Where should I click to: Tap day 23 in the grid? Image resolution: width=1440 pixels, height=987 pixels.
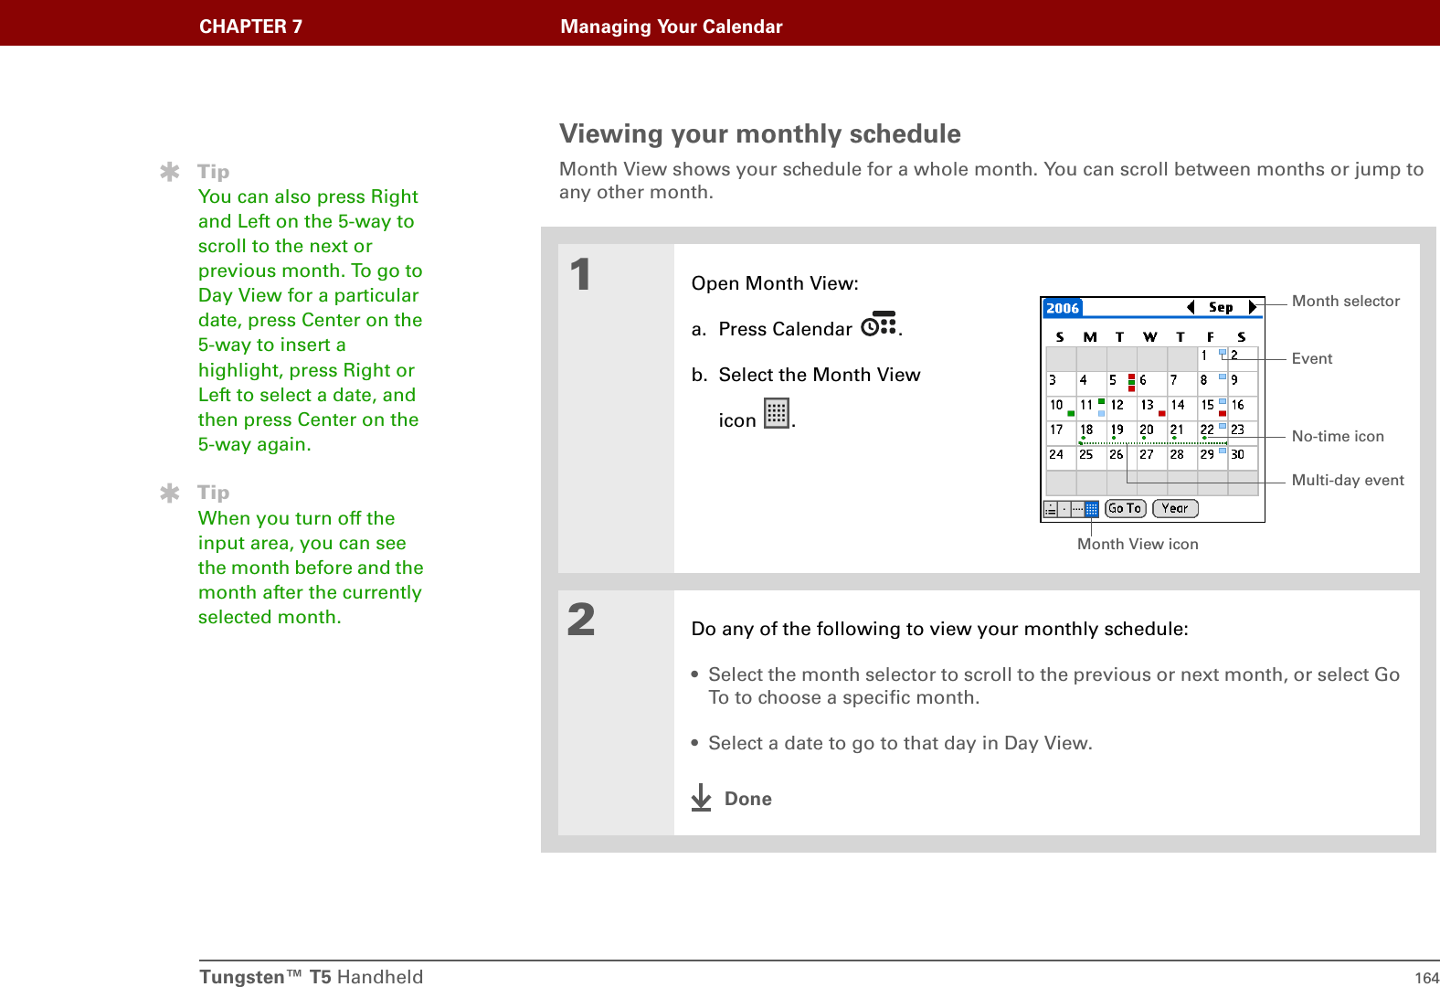point(1244,433)
